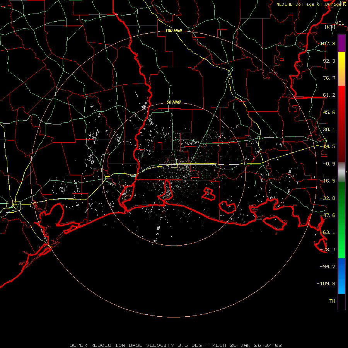Click the 76.7 velocity scale value
The width and height of the screenshot is (348, 348).
point(329,78)
